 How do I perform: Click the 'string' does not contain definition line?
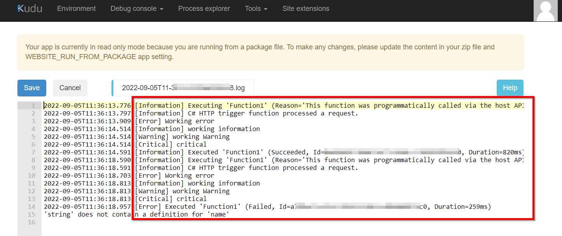[x=136, y=214]
